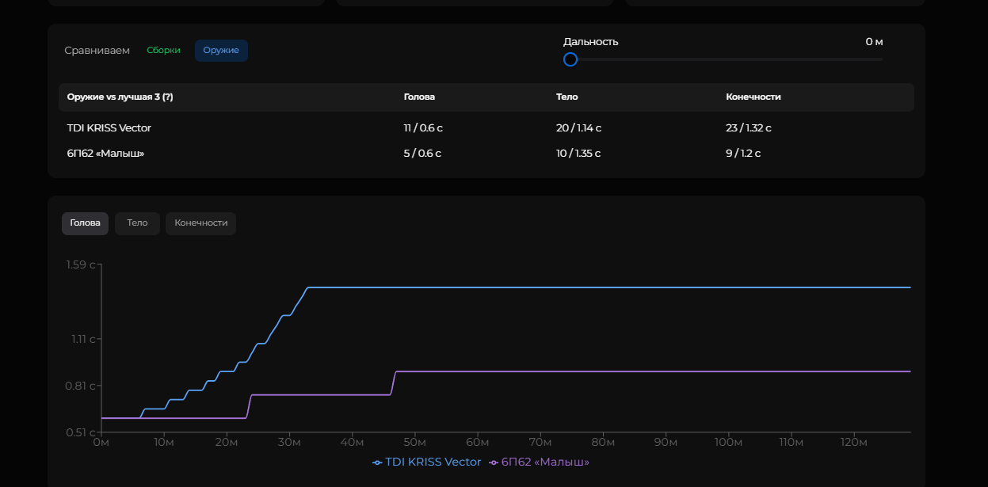Select the 23 / 1.32 с limbs value

749,127
